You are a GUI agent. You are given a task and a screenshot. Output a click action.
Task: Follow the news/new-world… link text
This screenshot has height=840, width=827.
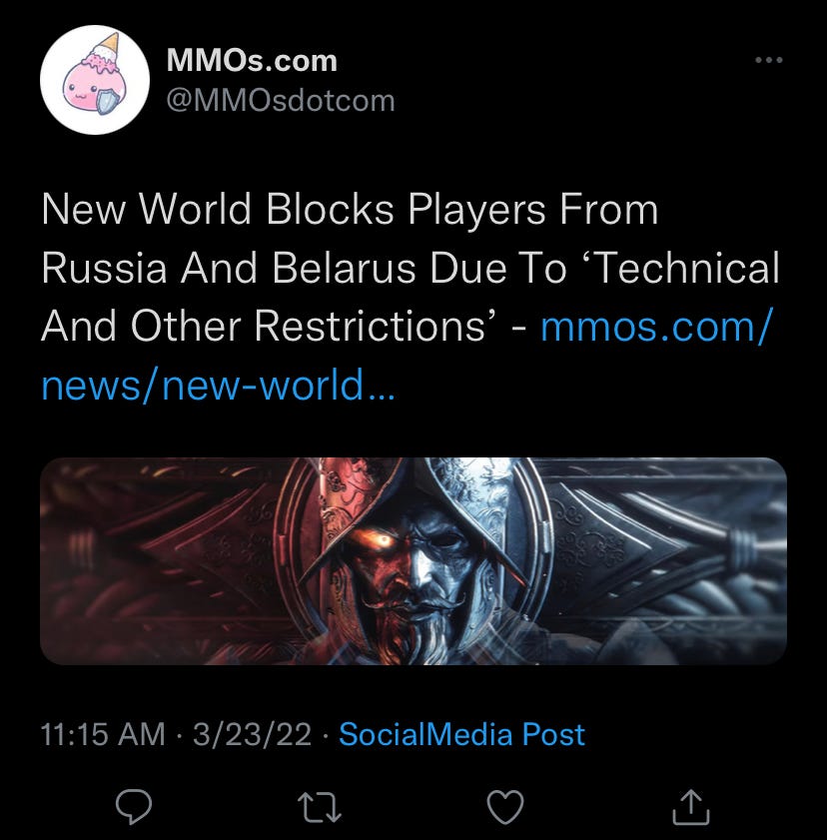pyautogui.click(x=218, y=385)
